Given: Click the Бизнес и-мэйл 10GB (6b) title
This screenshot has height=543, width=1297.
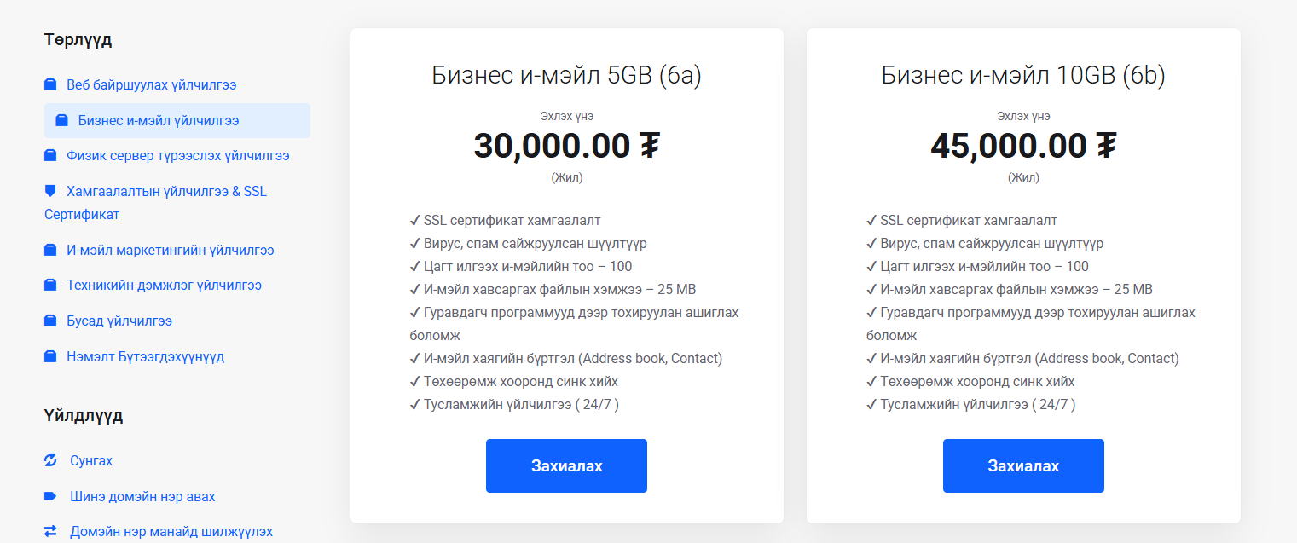Looking at the screenshot, I should 1023,76.
